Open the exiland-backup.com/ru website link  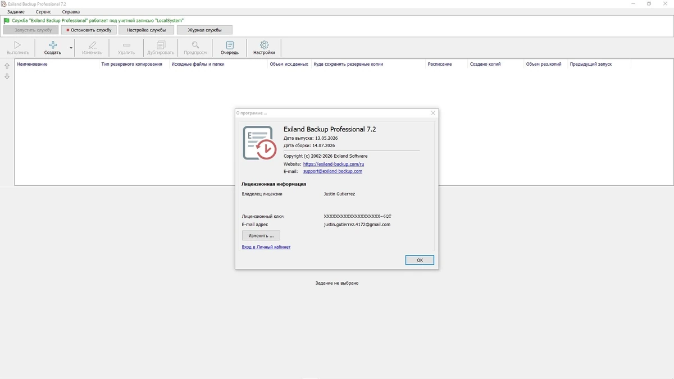(334, 164)
